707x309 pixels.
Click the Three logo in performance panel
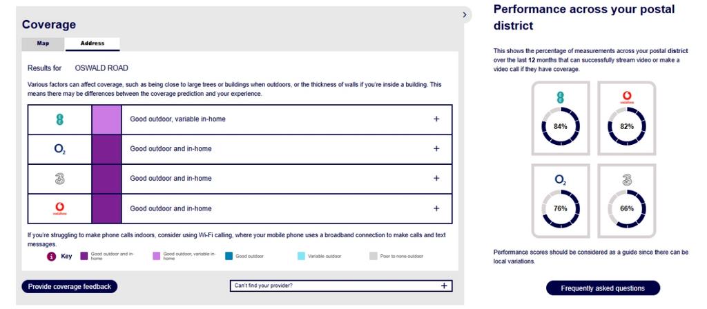pos(627,180)
